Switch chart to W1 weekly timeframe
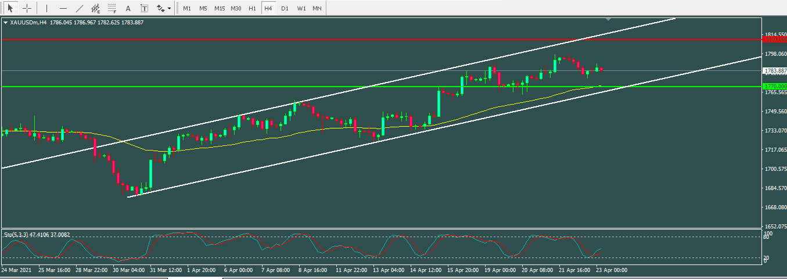 coord(301,9)
